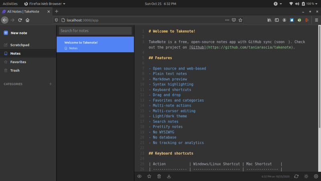This screenshot has height=181, width=321.
Task: Go to Firefox home page
Action: pos(27,20)
